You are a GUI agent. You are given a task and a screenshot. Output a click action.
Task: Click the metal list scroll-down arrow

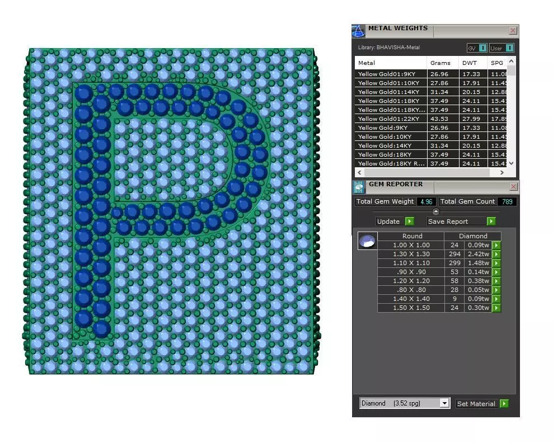pyautogui.click(x=512, y=163)
